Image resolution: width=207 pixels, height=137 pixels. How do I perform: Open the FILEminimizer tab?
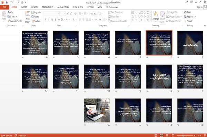(112, 7)
